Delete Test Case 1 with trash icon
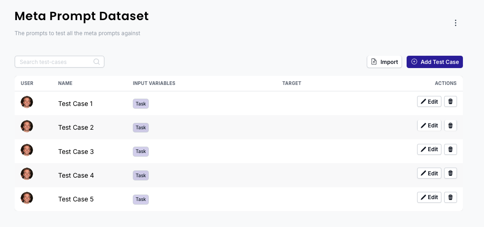This screenshot has height=227, width=484. 451,101
